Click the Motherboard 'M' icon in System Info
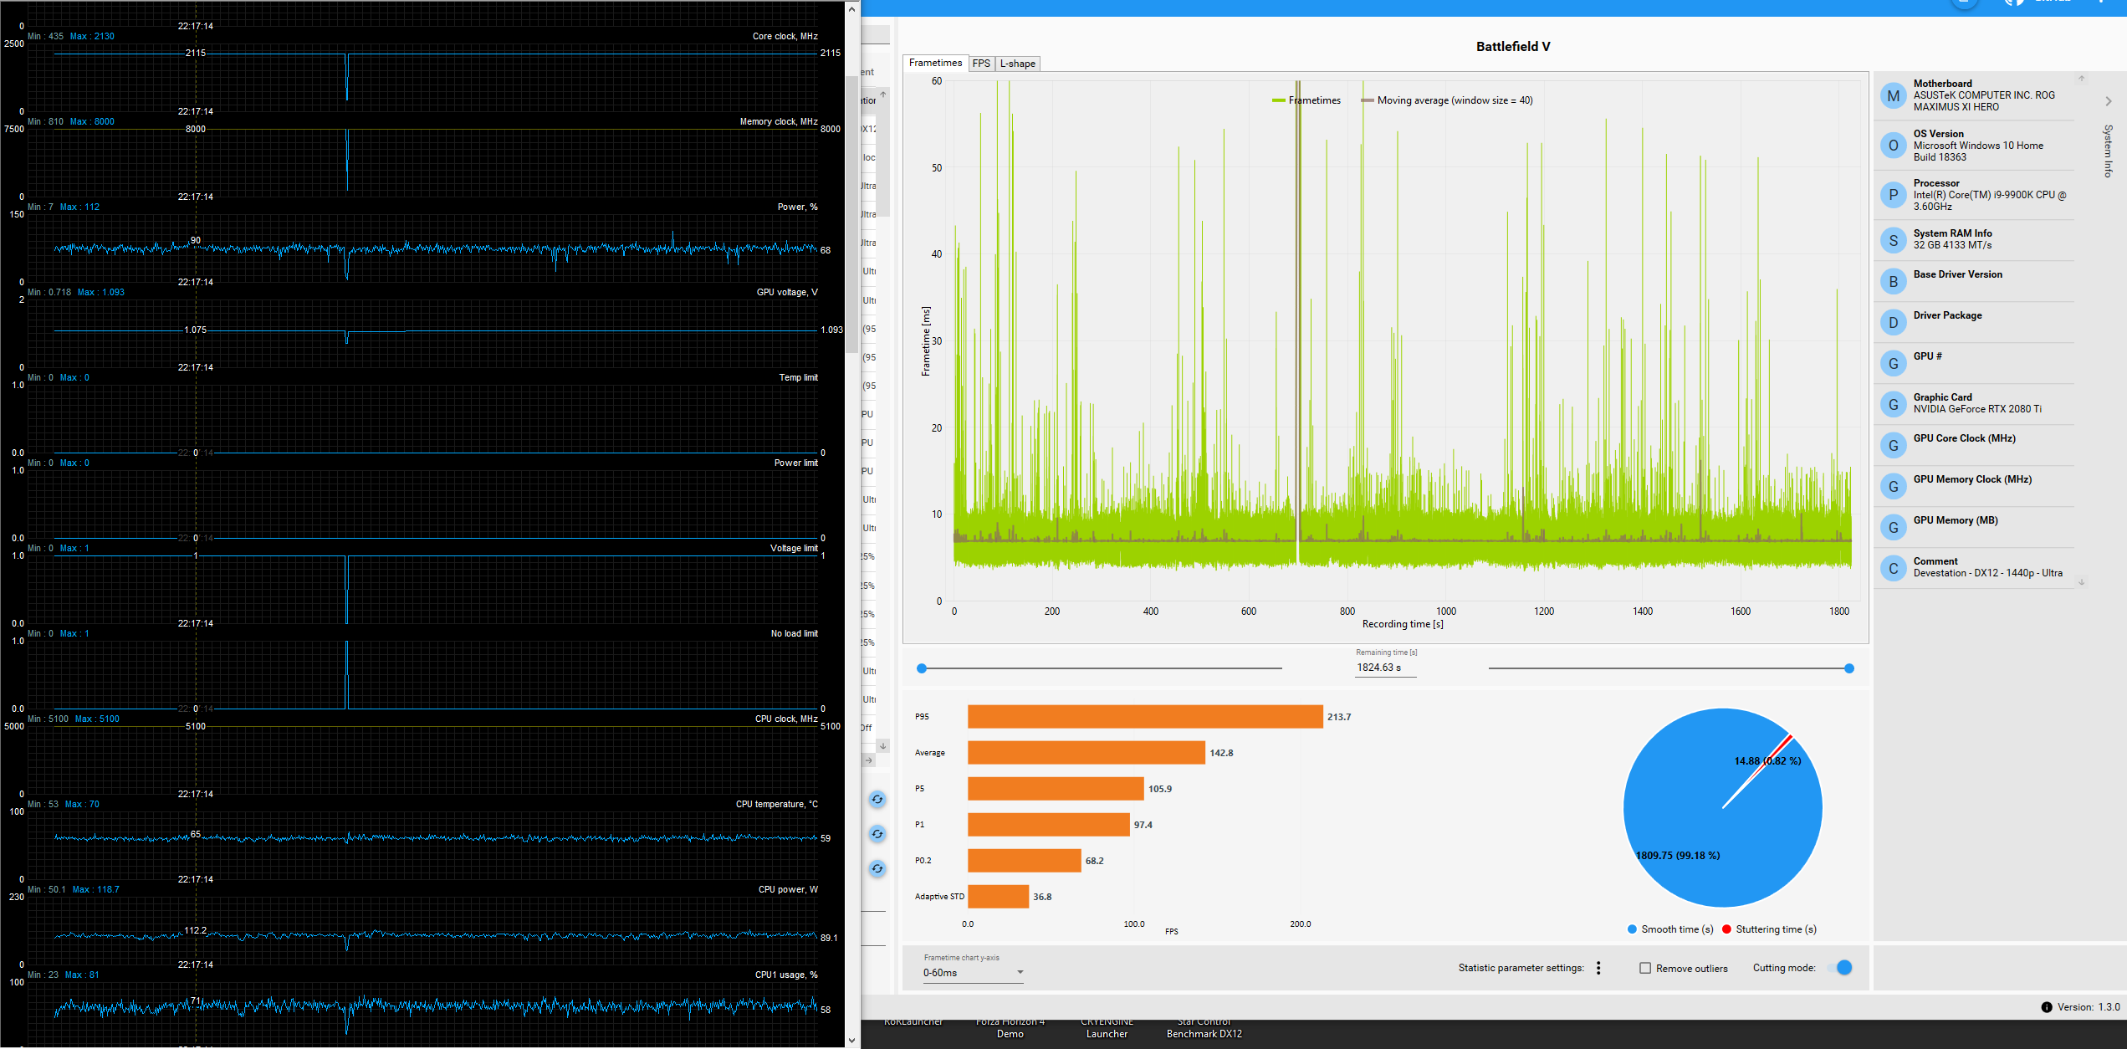The image size is (2127, 1049). click(x=1893, y=95)
